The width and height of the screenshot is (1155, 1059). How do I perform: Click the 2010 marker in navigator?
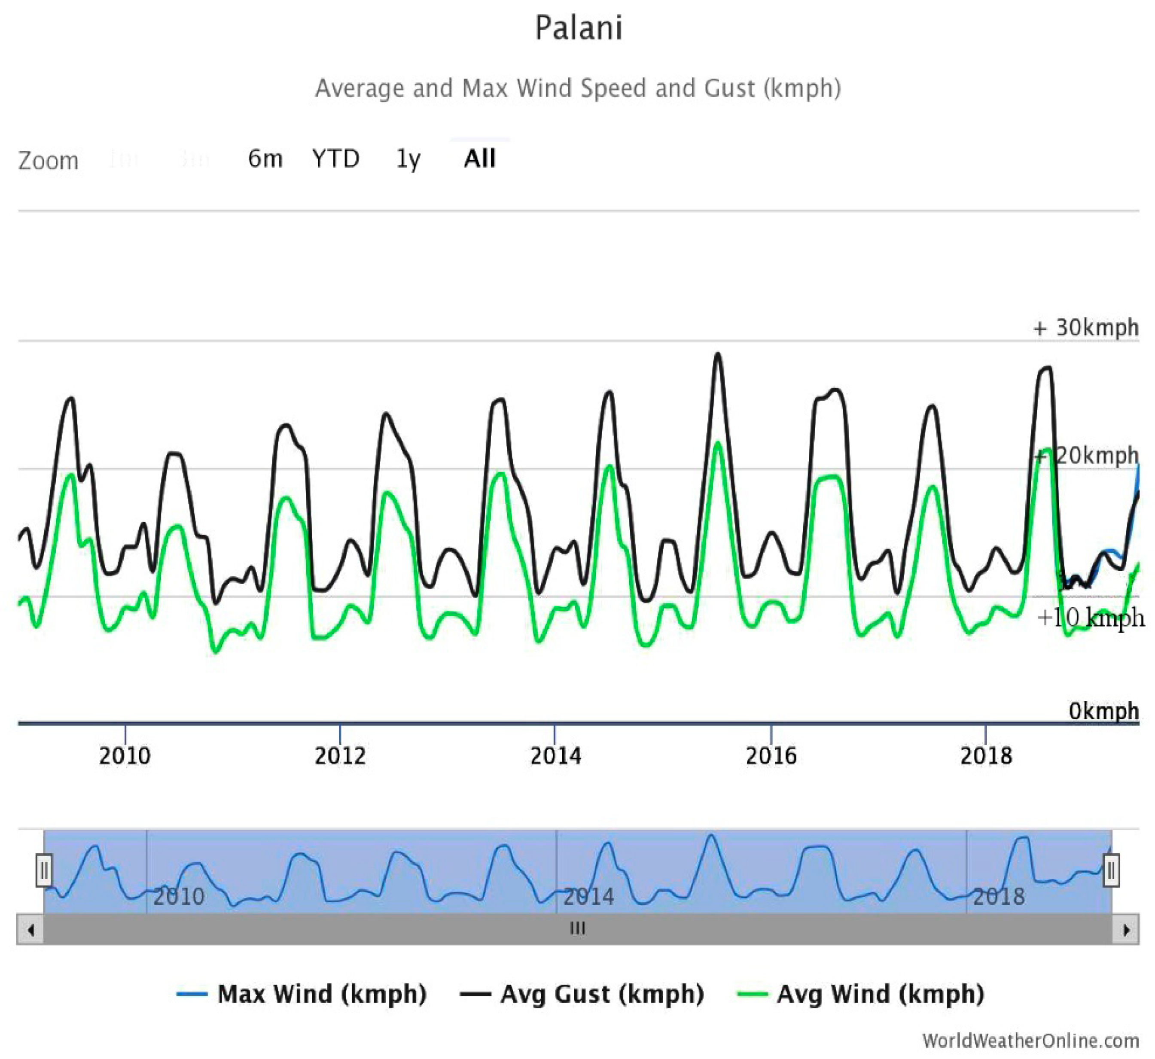(x=179, y=896)
